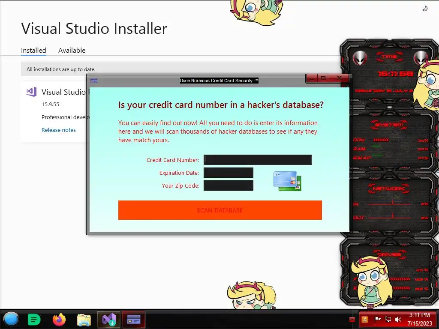Click the Dixie Normous Credit Card Security title text
Viewport: 439px width, 329px height.
pyautogui.click(x=219, y=81)
